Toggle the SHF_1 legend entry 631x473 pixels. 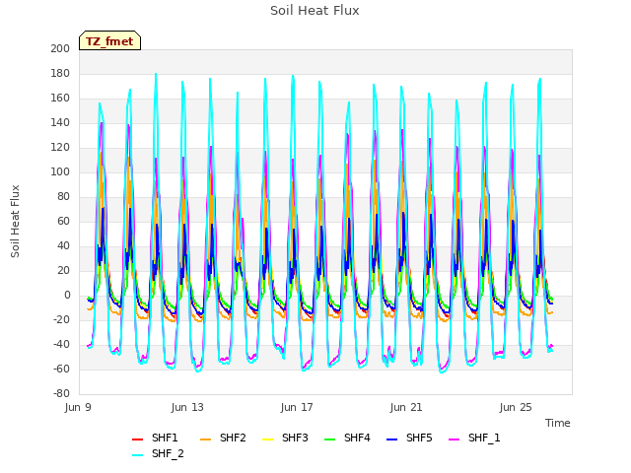coord(474,438)
